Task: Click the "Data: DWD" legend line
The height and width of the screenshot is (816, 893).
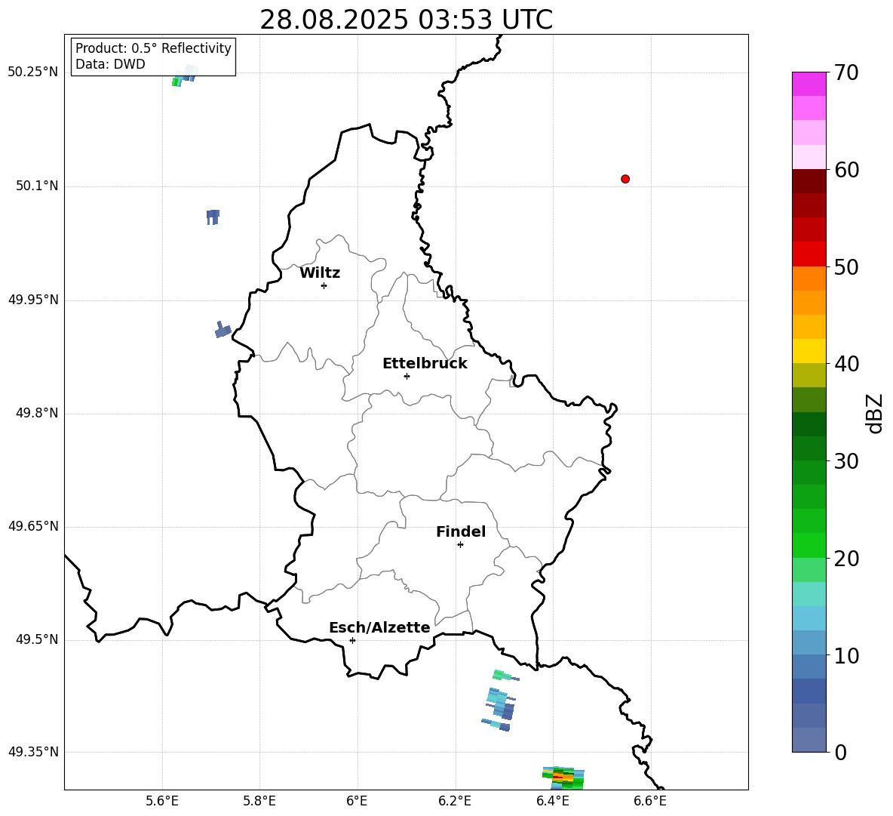Action: (x=110, y=64)
